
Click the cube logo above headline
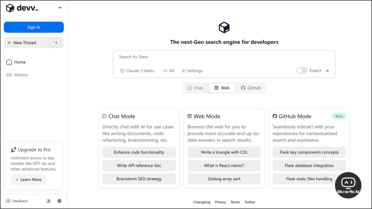click(x=224, y=27)
